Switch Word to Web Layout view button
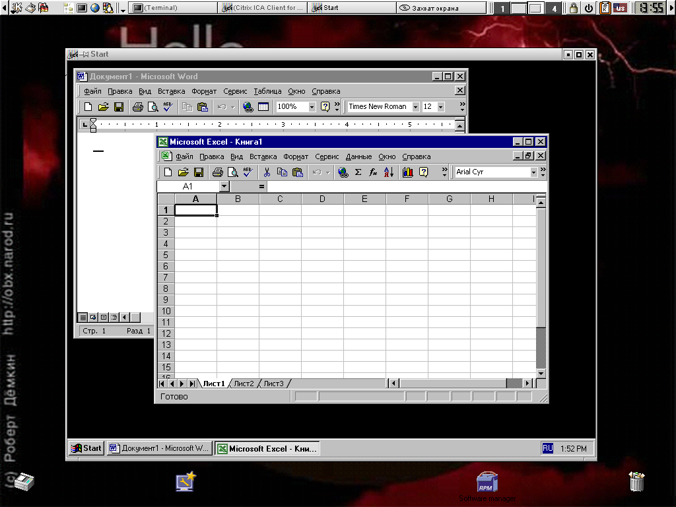This screenshot has height=507, width=676. pyautogui.click(x=93, y=318)
